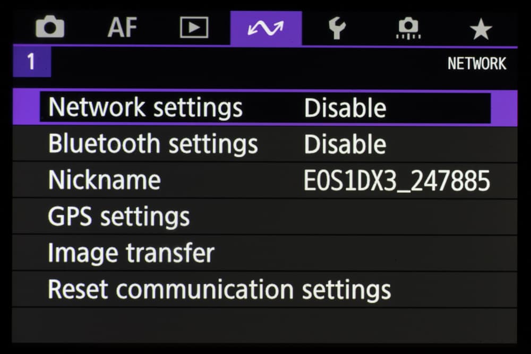This screenshot has height=354, width=531.
Task: Choose Reset communication settings
Action: click(219, 290)
